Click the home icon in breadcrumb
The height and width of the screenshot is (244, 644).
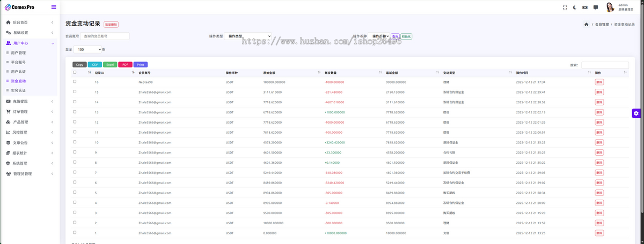[x=586, y=24]
